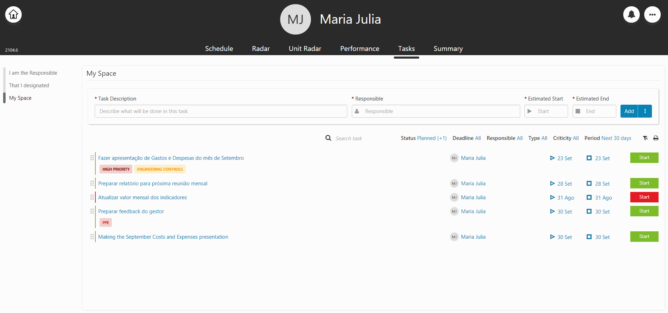Click end date 23 Set square icon
This screenshot has height=313, width=668.
tap(589, 158)
